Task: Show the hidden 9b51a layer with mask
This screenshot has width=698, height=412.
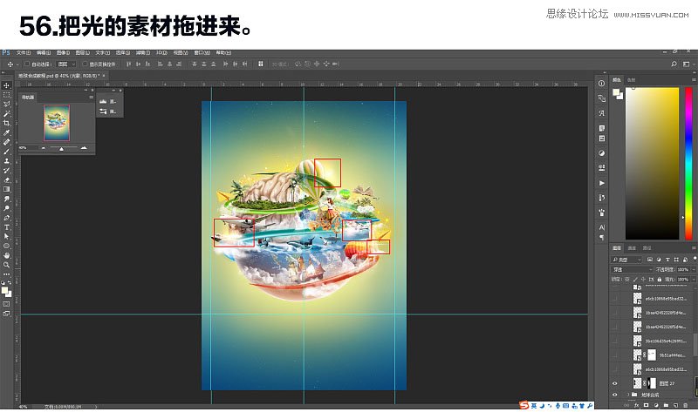Action: tap(615, 355)
